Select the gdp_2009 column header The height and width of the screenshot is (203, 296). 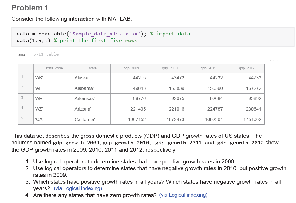tap(130, 68)
